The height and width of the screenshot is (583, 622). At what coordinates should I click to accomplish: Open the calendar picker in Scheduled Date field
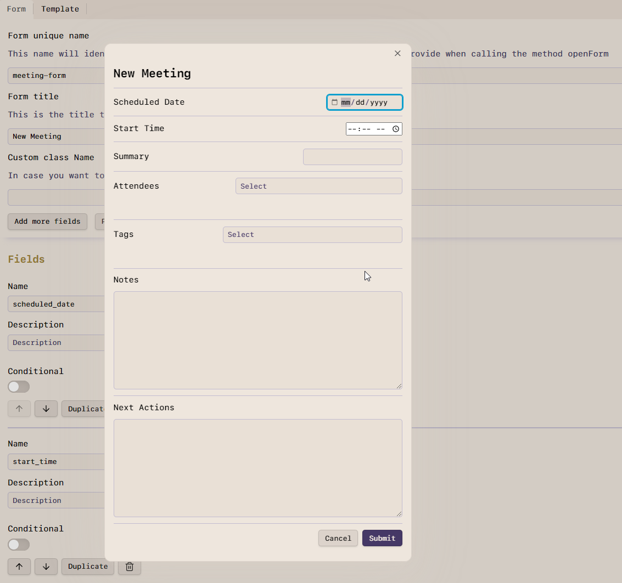pos(334,102)
